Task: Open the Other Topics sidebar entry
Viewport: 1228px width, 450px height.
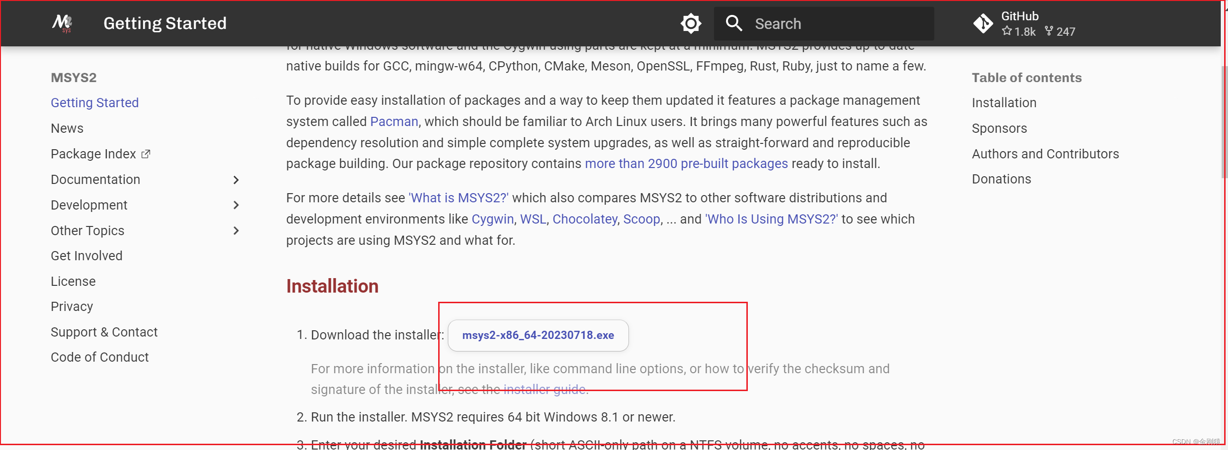Action: (87, 231)
